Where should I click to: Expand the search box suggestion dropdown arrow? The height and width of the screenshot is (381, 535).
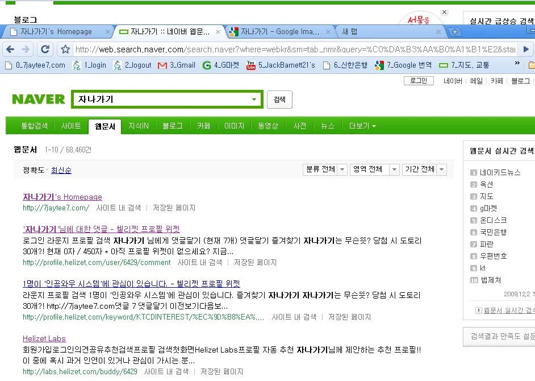pos(254,100)
